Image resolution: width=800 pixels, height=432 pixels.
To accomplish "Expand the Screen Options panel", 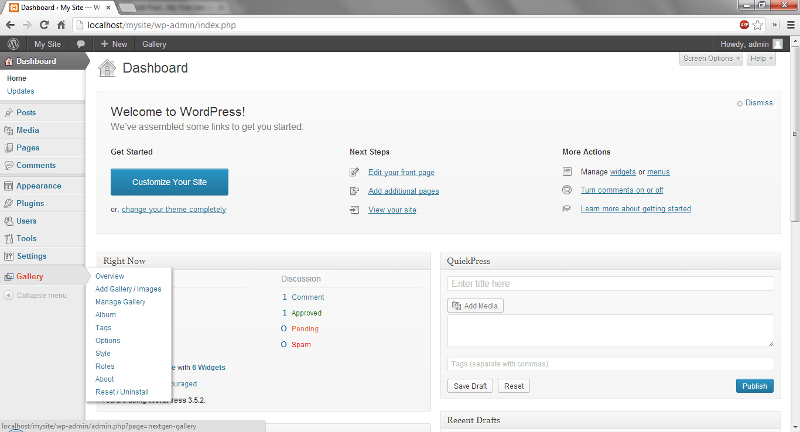I will tap(712, 59).
